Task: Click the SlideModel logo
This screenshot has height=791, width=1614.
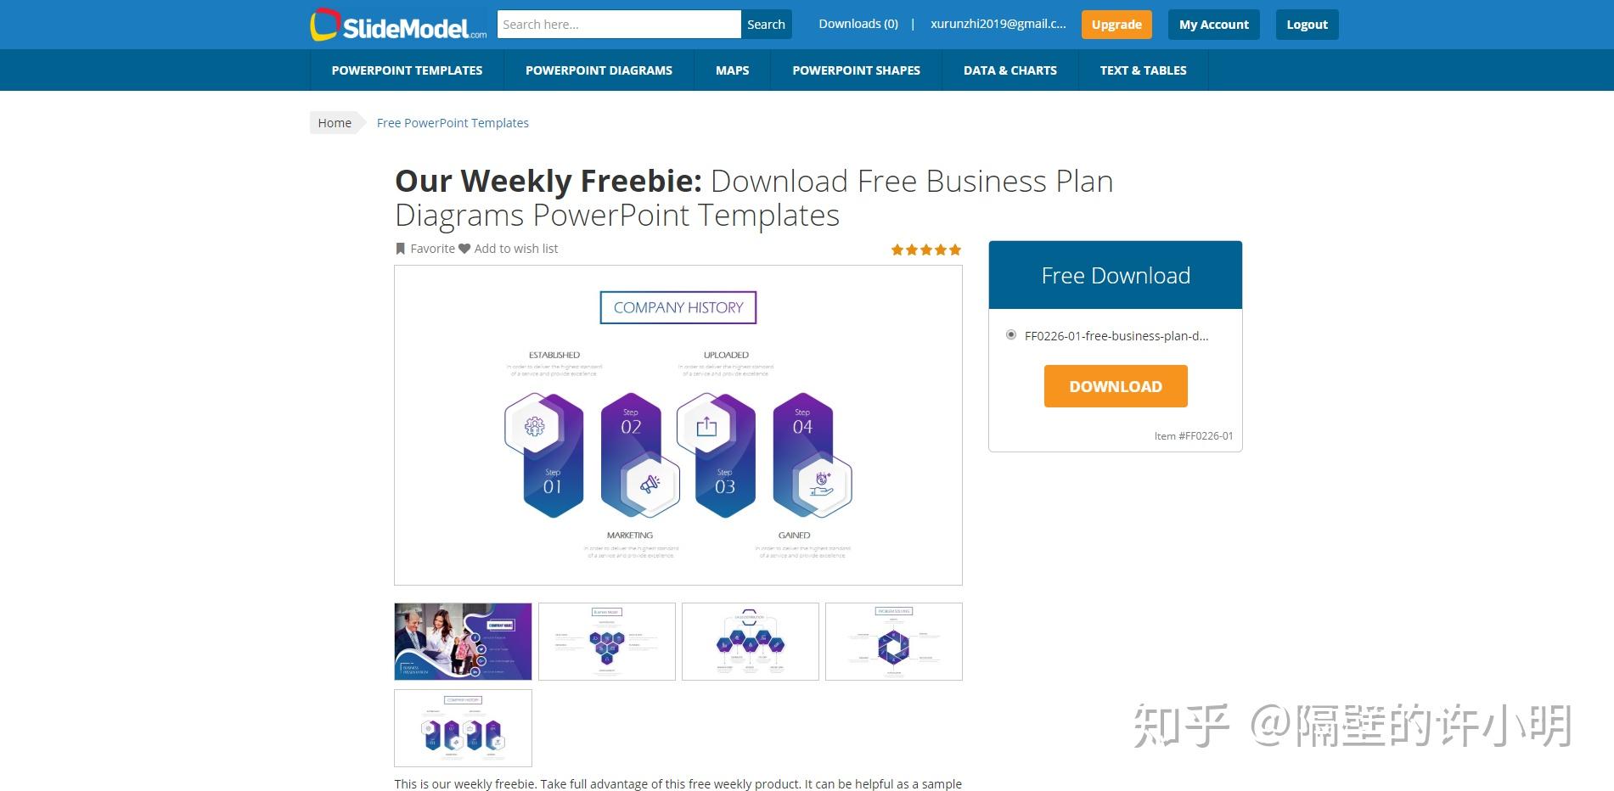Action: click(398, 25)
